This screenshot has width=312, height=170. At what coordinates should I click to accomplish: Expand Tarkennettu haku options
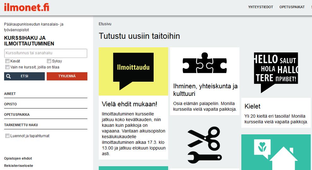pyautogui.click(x=21, y=125)
